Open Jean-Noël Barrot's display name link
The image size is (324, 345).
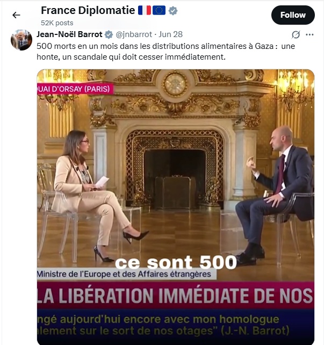click(x=69, y=34)
